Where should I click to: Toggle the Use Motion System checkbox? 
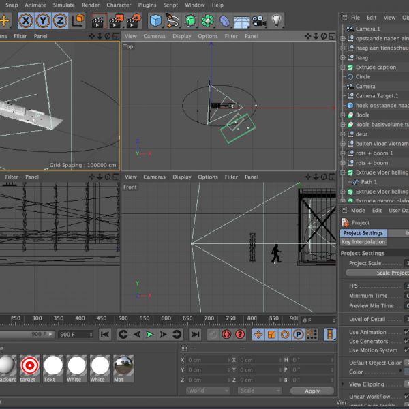click(x=406, y=350)
